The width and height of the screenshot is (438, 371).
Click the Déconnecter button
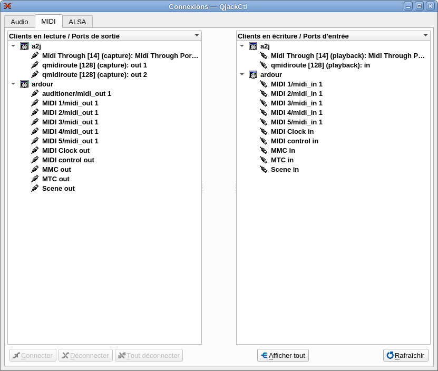(x=85, y=355)
